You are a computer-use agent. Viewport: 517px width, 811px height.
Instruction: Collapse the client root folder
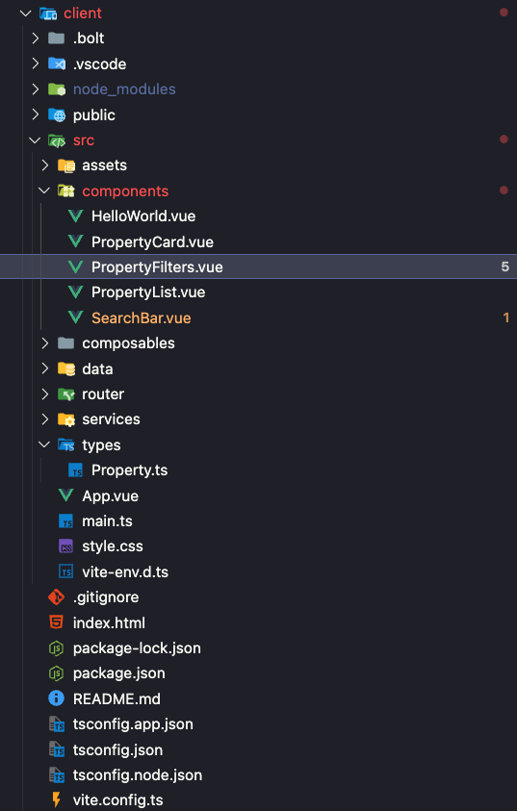[x=25, y=13]
